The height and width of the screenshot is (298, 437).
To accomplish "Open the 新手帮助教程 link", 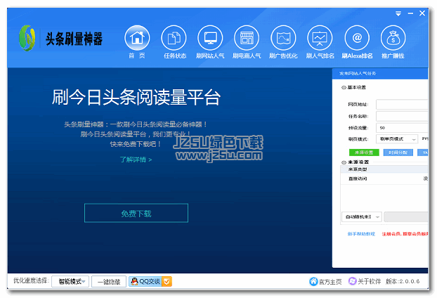I will click(x=361, y=234).
